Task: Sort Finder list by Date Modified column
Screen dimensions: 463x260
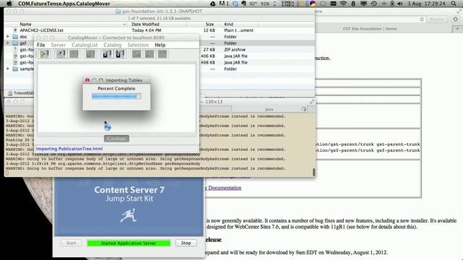Action: point(145,24)
